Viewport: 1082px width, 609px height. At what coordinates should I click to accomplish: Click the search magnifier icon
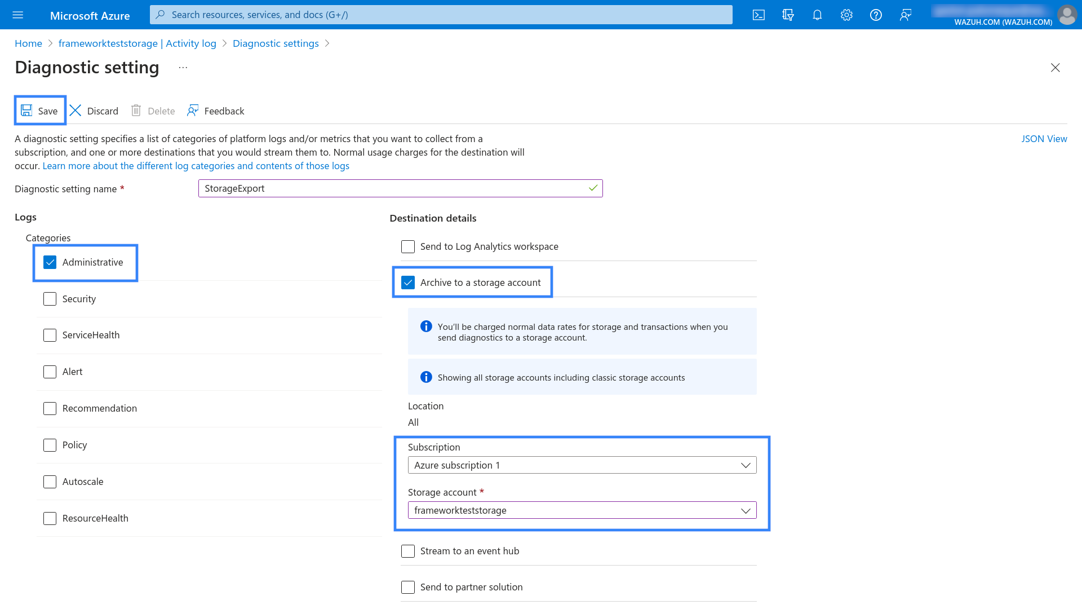click(x=161, y=15)
